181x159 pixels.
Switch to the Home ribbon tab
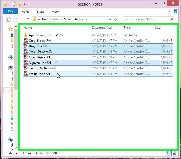tap(25, 12)
